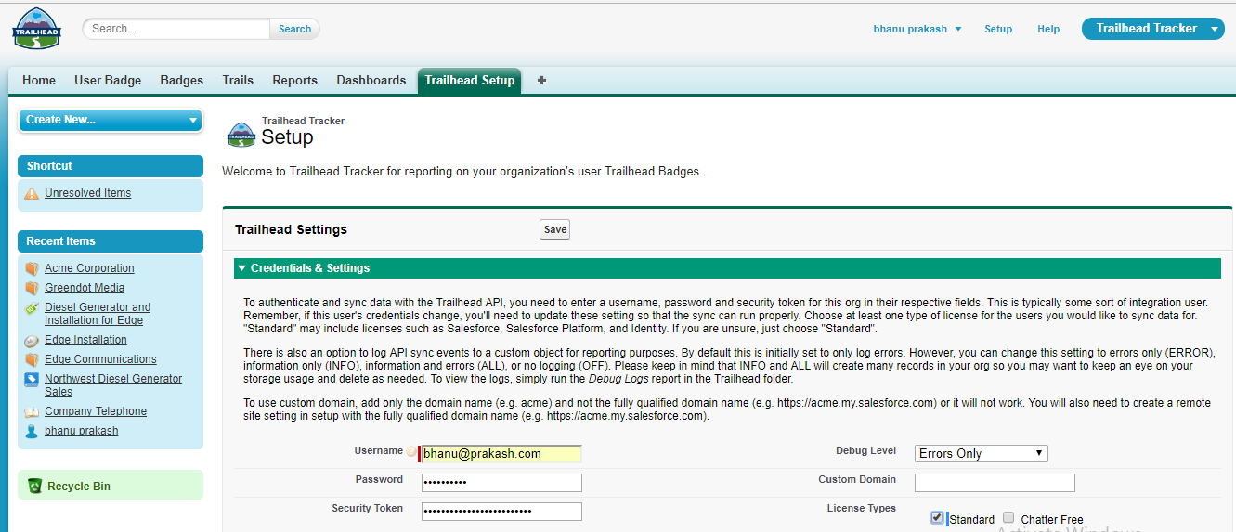Click the help icon next to Username

coord(411,452)
